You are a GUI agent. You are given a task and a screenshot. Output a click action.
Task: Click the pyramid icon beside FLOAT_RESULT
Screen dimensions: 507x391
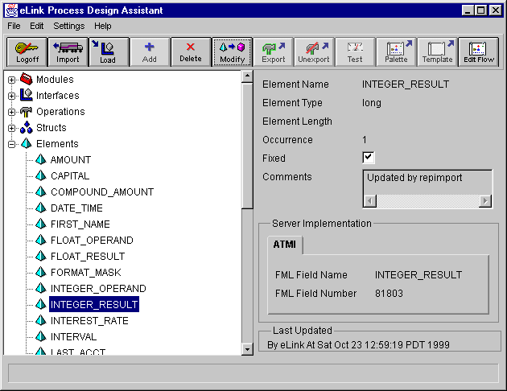41,256
